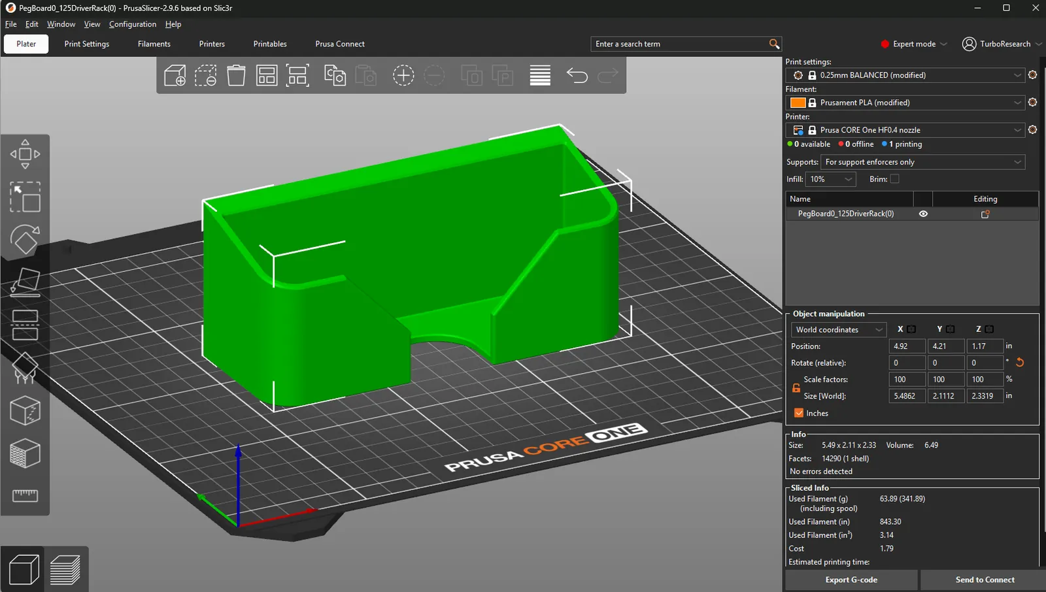This screenshot has height=592, width=1046.
Task: Click the Export G-code button
Action: tap(851, 580)
